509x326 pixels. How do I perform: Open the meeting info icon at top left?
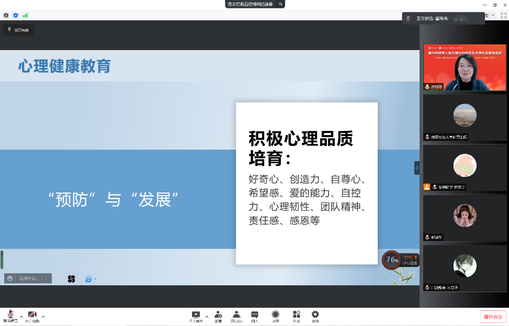[x=6, y=16]
